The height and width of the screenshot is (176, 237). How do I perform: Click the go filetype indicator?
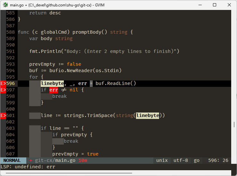[197, 160]
